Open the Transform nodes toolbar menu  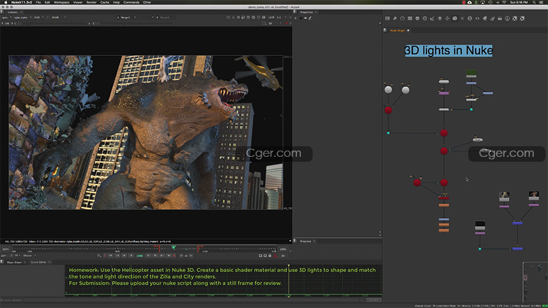coord(447,19)
